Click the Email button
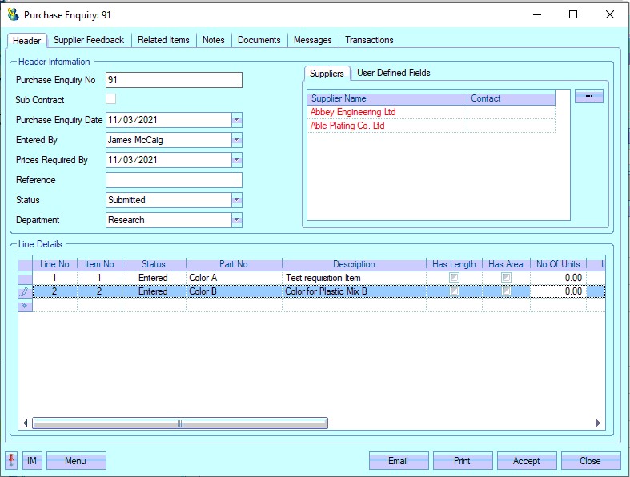The height and width of the screenshot is (477, 630). click(x=398, y=460)
